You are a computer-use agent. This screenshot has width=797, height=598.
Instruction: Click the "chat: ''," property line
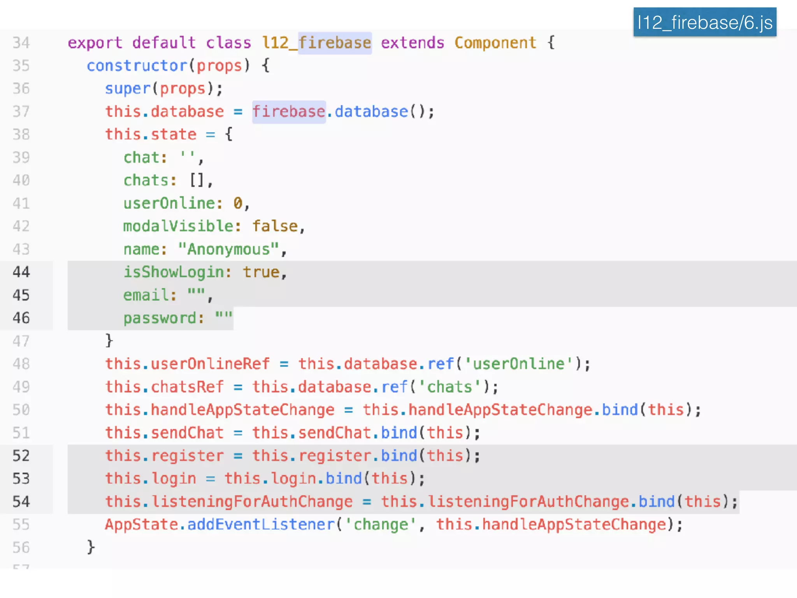coord(163,157)
